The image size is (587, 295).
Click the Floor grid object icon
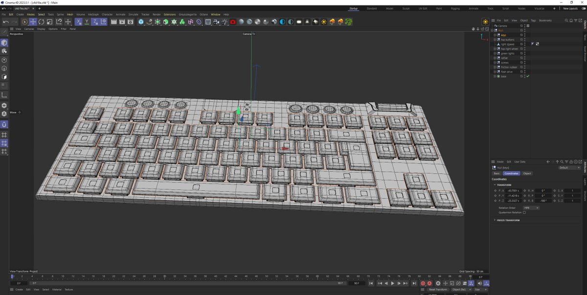click(x=208, y=22)
